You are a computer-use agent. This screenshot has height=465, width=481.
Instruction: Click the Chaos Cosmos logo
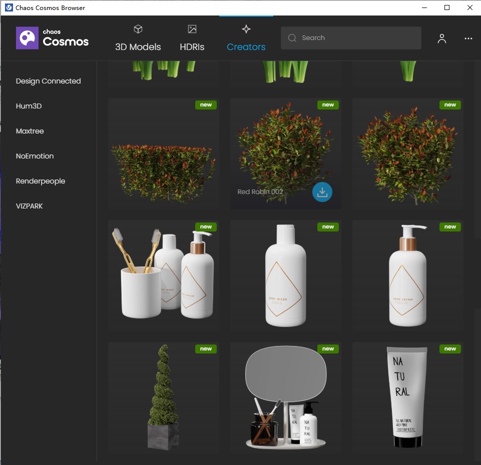[52, 37]
